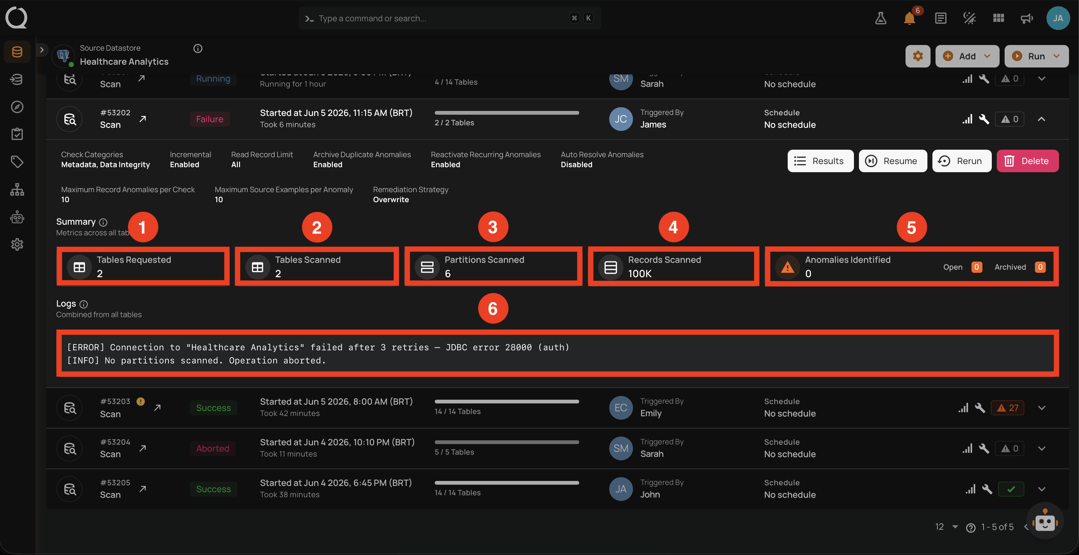The image size is (1079, 555).
Task: Click the Records Scanned 100K card
Action: click(x=673, y=266)
